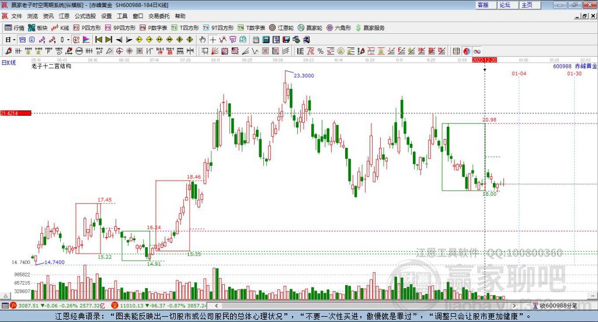Open the calculator icon
The width and height of the screenshot is (598, 322).
click(x=266, y=40)
